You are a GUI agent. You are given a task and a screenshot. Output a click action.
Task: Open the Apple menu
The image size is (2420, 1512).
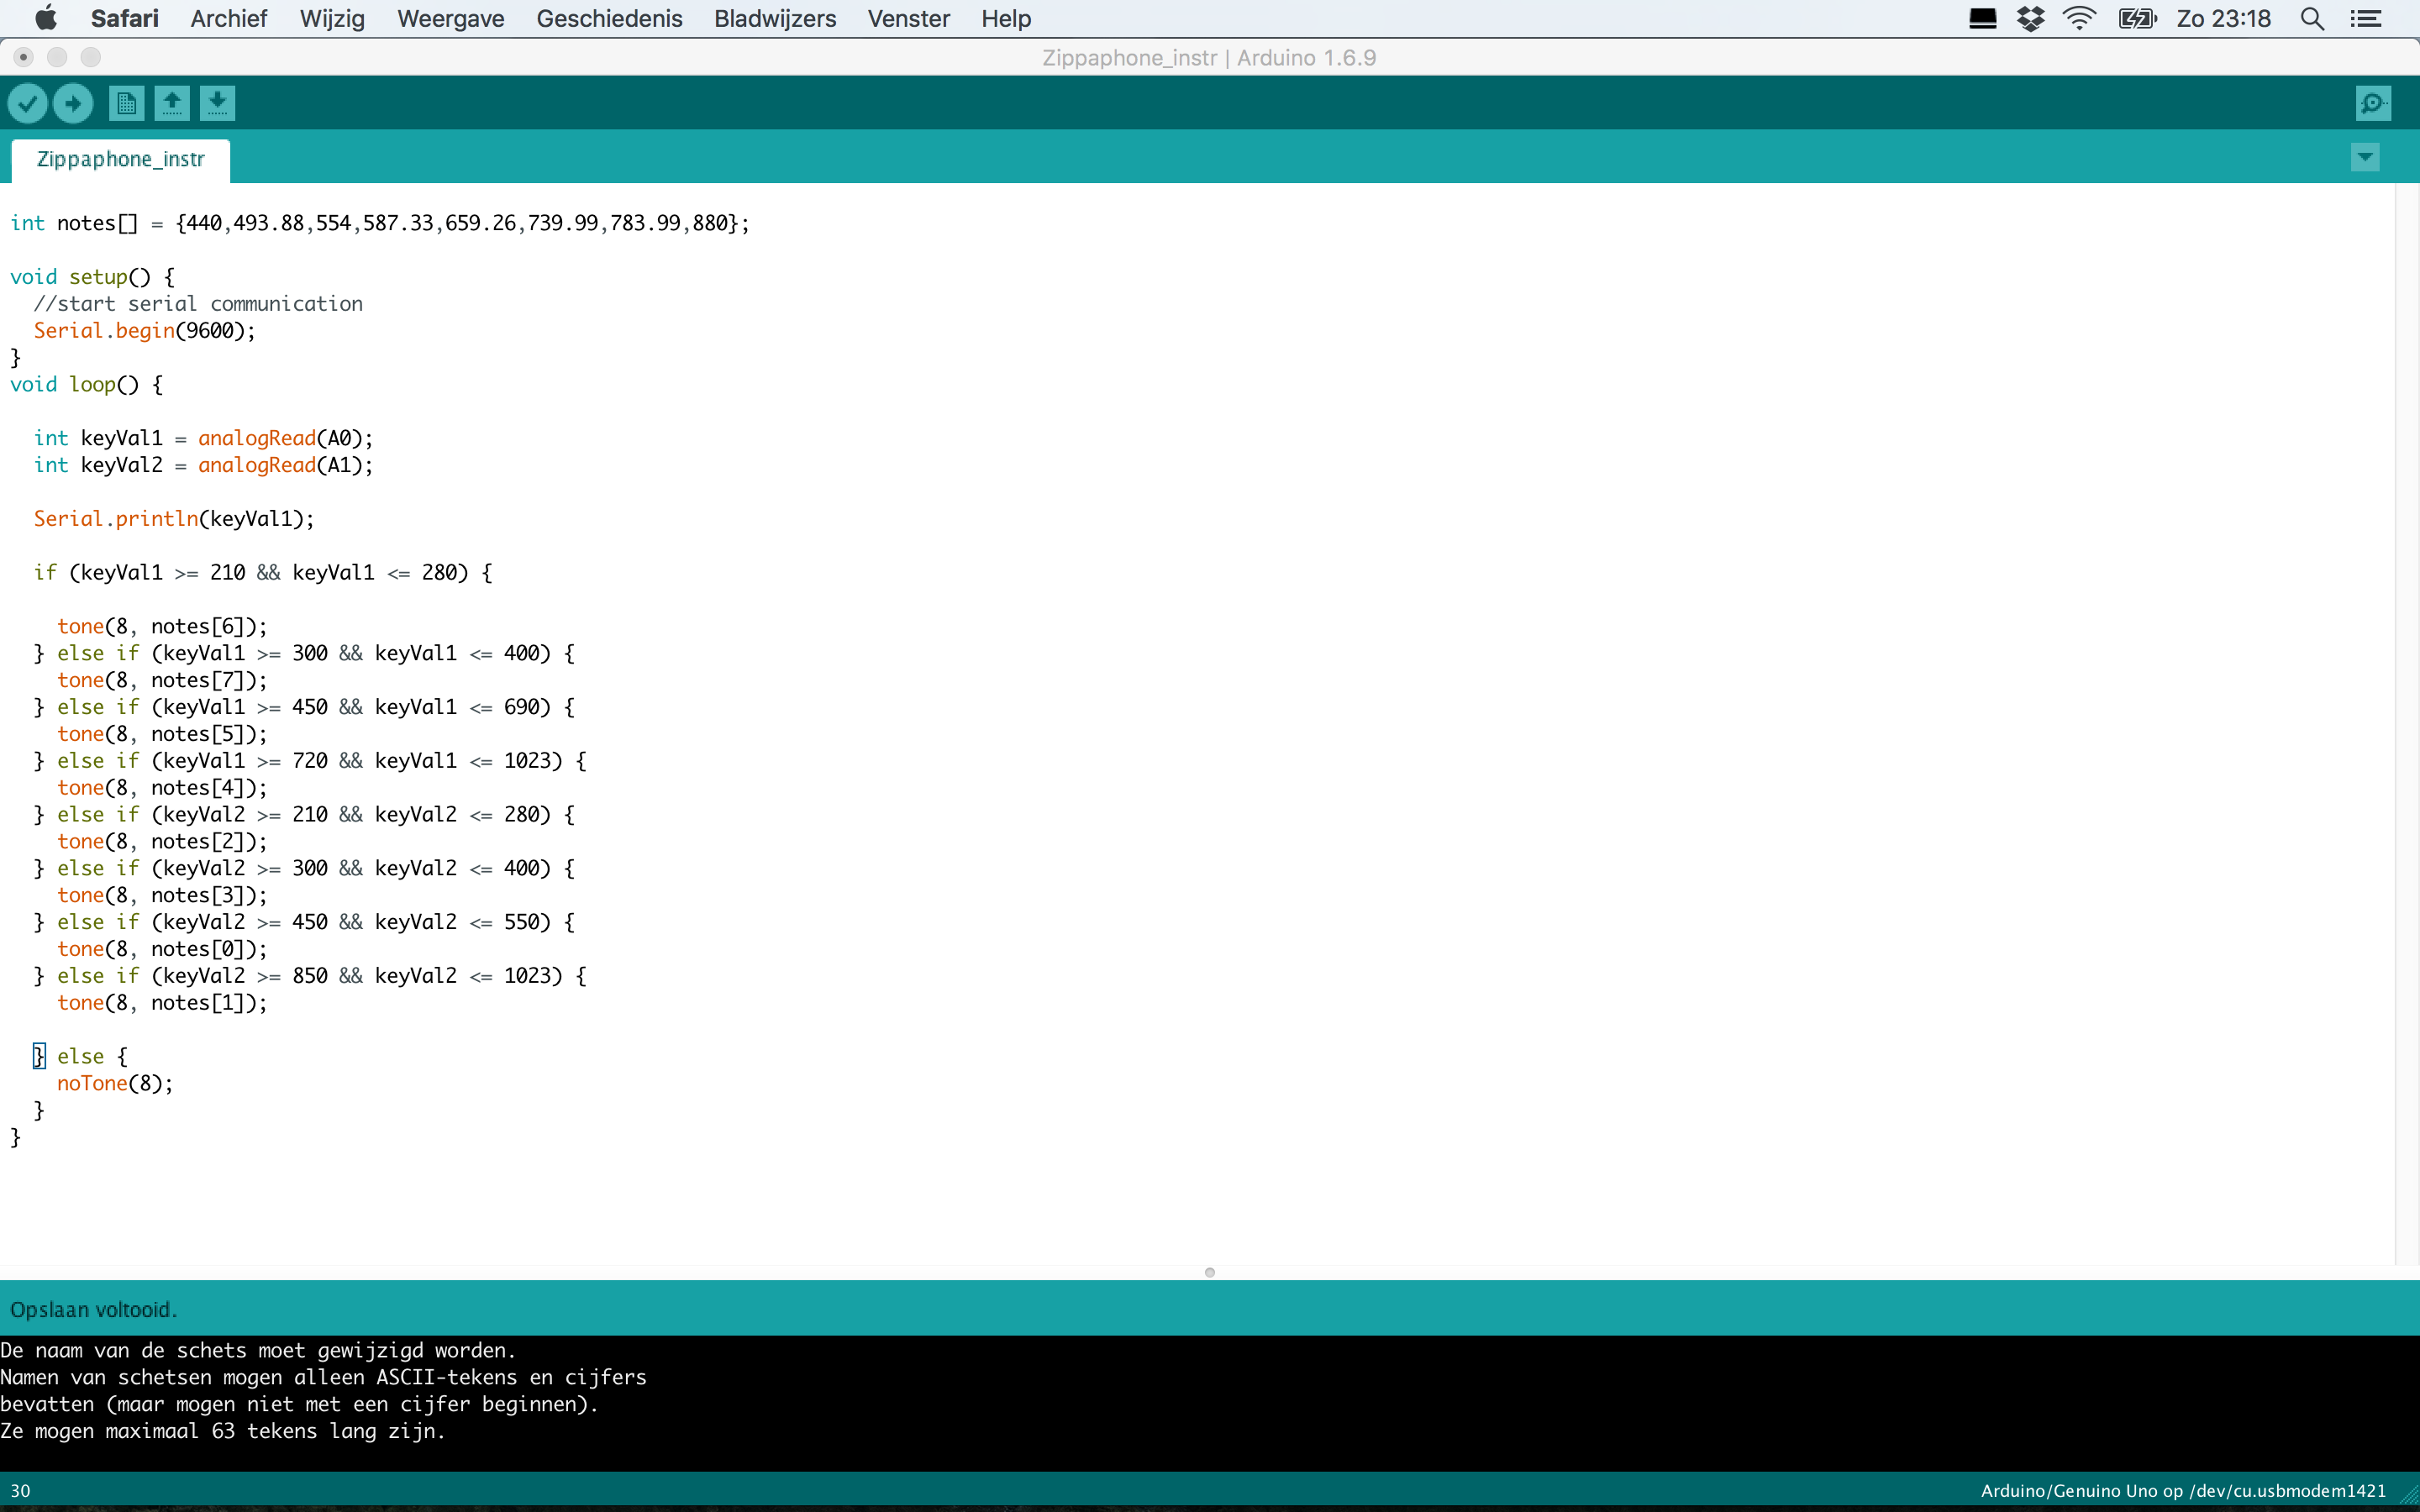[46, 19]
